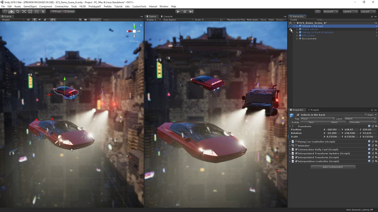Toggle Pivot handle position
The width and height of the screenshot is (378, 212).
tap(56, 11)
